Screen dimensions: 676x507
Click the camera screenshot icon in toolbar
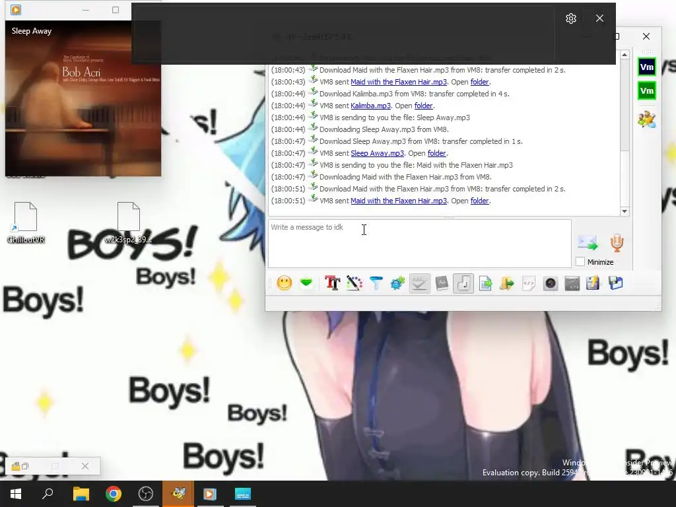coord(551,283)
